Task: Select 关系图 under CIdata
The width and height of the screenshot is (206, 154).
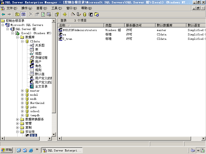Action: click(x=40, y=45)
